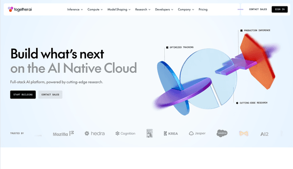The height and width of the screenshot is (169, 293).
Task: Go to the Pricing page
Action: (x=203, y=9)
